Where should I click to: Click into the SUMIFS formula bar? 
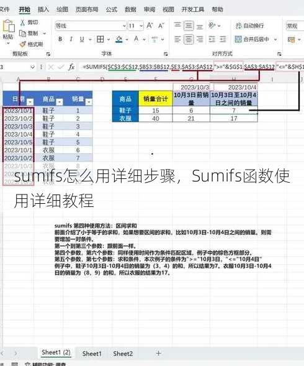click(x=192, y=67)
